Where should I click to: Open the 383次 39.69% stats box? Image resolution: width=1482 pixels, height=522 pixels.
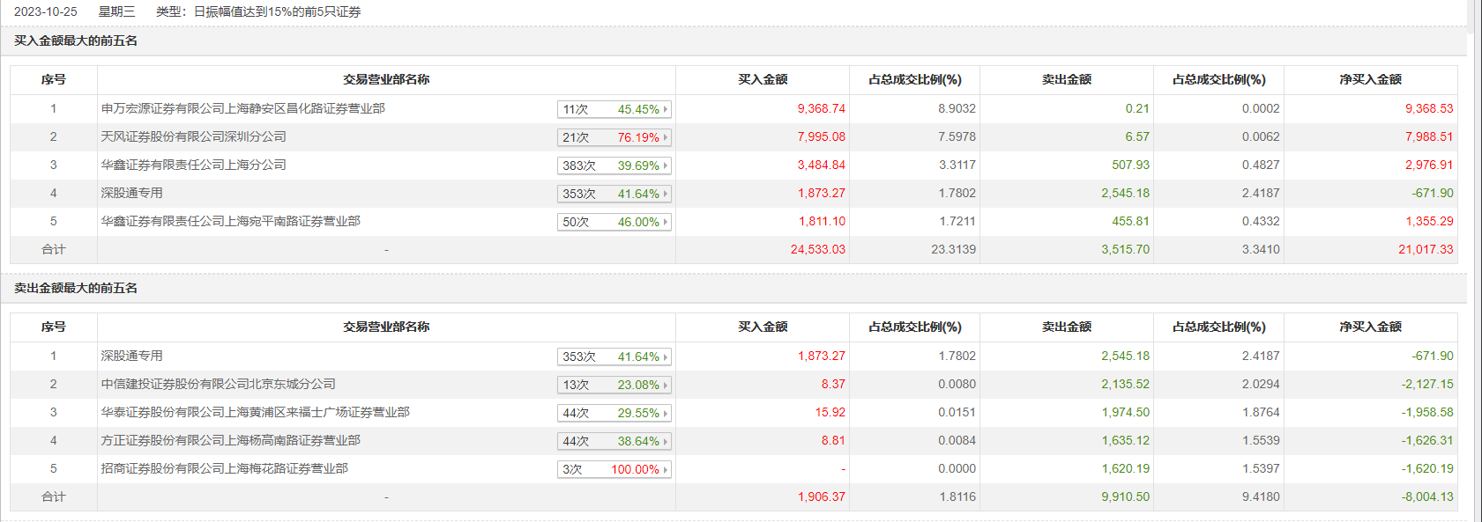click(x=614, y=165)
